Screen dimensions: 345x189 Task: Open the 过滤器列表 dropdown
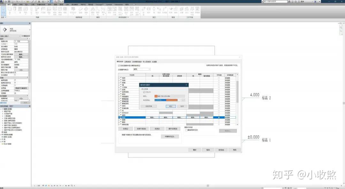tap(142, 69)
